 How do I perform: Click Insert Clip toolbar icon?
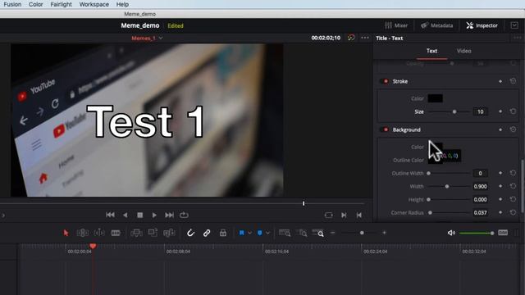pos(136,233)
